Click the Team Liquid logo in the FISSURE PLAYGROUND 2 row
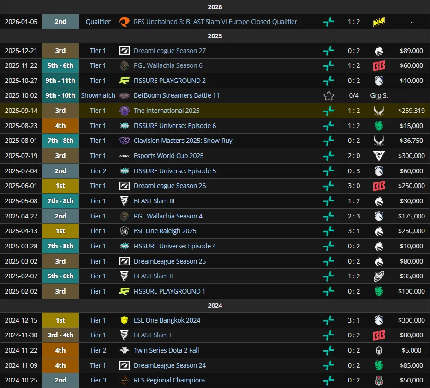 [x=379, y=81]
